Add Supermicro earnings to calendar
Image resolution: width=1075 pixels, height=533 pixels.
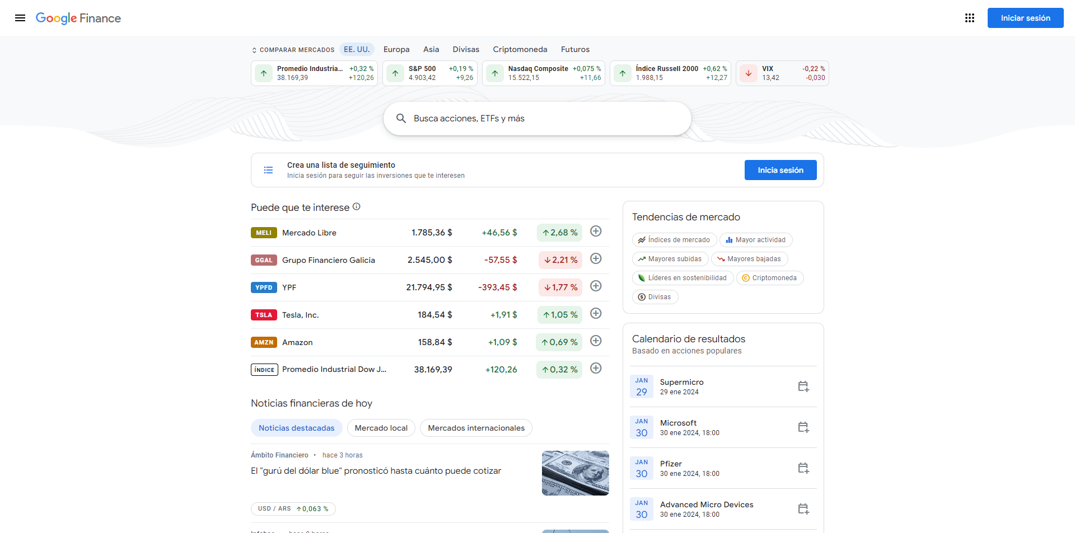pyautogui.click(x=803, y=386)
